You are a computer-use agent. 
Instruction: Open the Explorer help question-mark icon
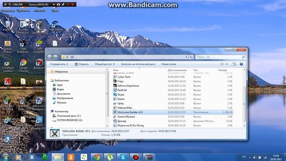[x=241, y=64]
